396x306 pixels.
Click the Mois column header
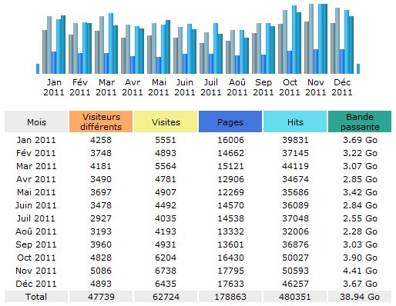[36, 121]
